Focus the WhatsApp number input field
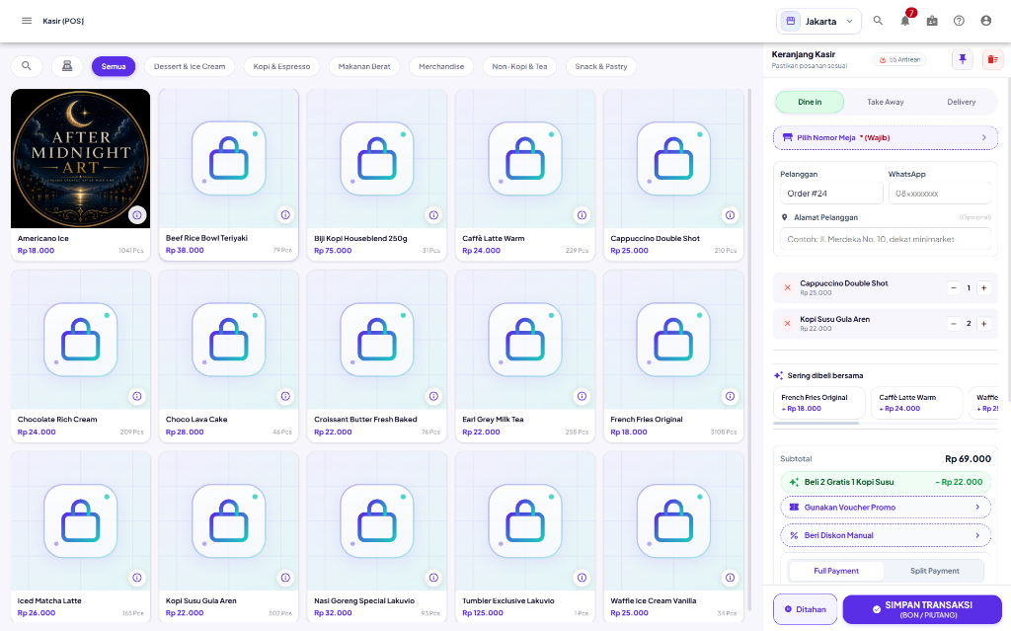The width and height of the screenshot is (1011, 631). pos(940,193)
